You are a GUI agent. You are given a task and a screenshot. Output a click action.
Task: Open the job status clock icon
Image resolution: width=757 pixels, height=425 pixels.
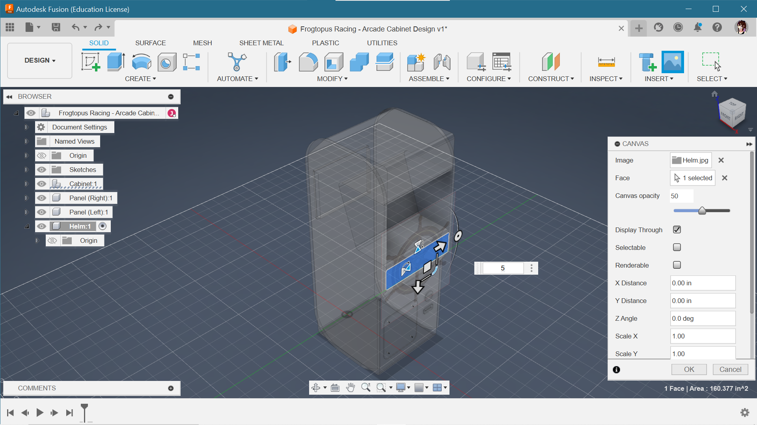(x=678, y=27)
